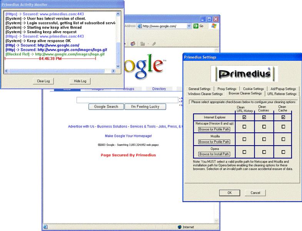Viewport: 302px width, 231px height.
Task: Minimize the browser window
Action: pos(203,19)
